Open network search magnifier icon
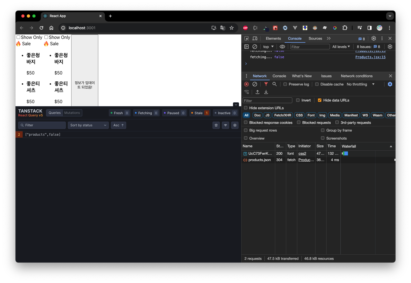This screenshot has width=411, height=283. [274, 84]
